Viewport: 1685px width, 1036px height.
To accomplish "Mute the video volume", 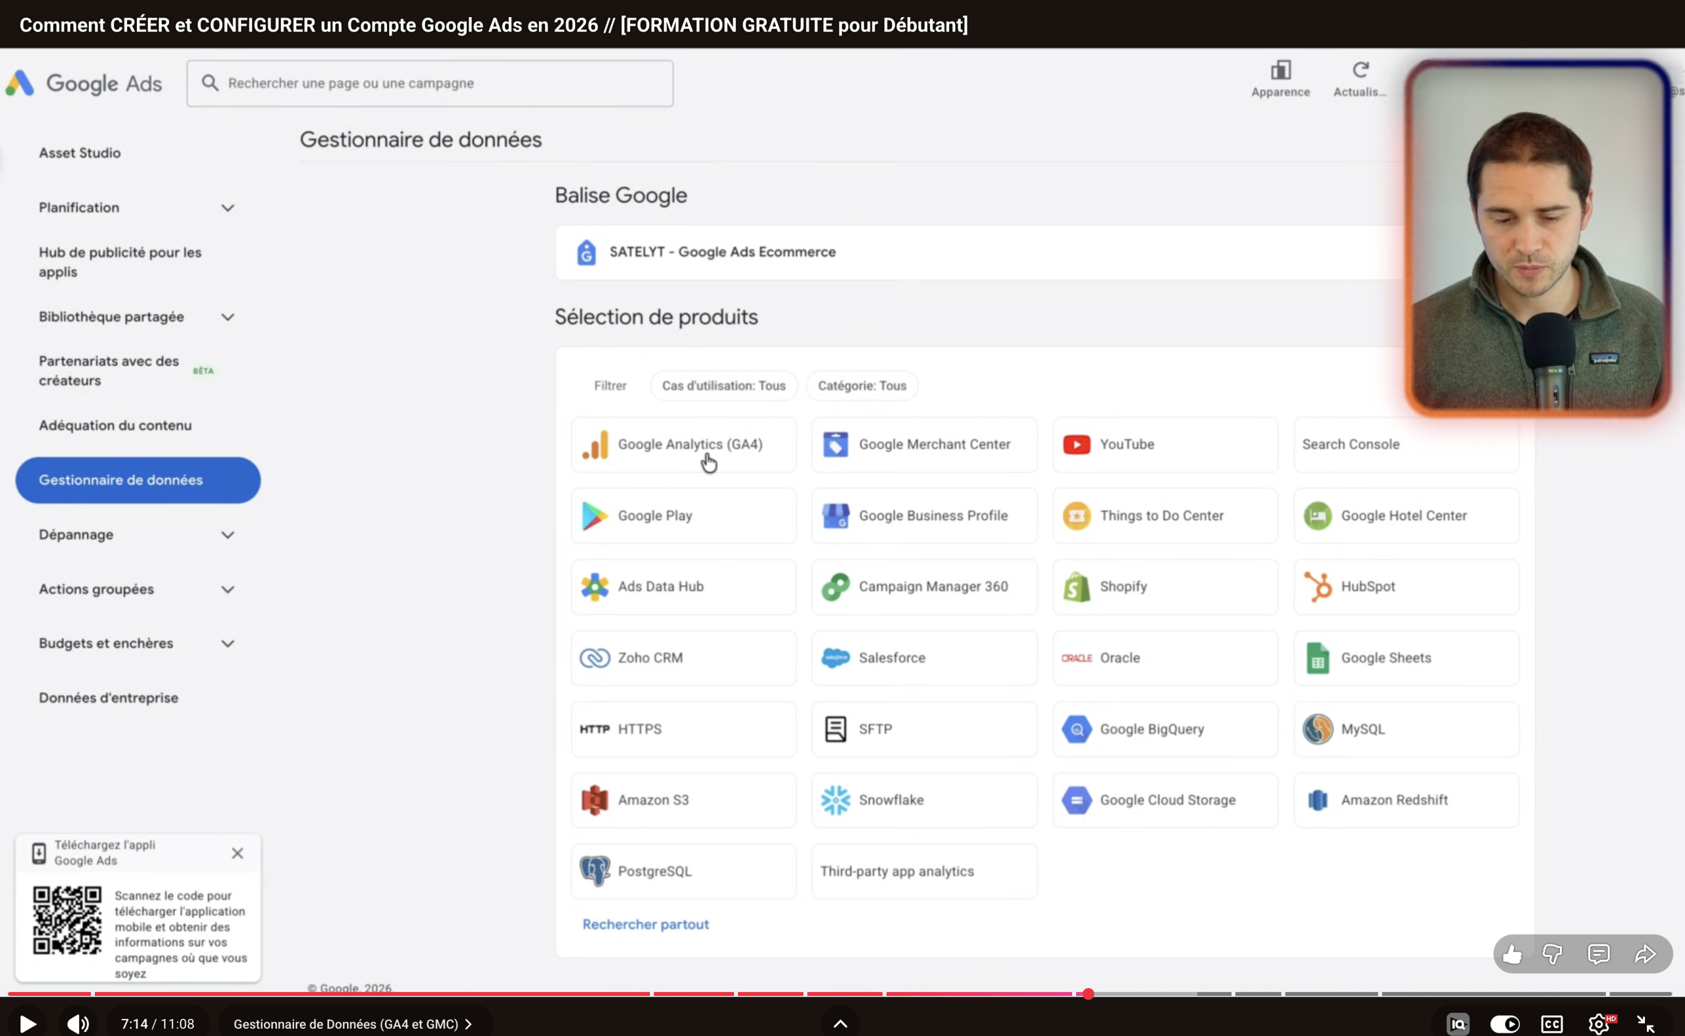I will 78,1023.
